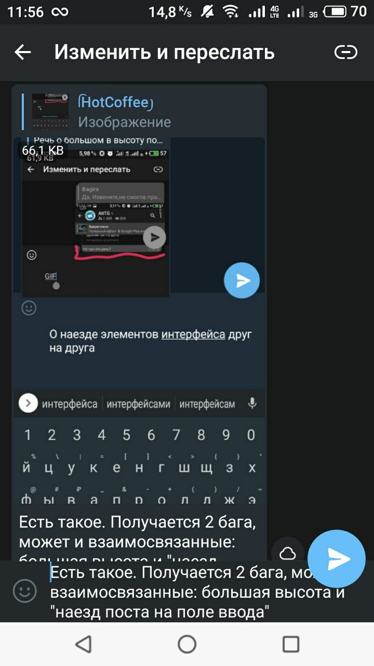Image resolution: width=374 pixels, height=666 pixels.
Task: Choose suggestion "интерфейсами"
Action: click(x=139, y=404)
